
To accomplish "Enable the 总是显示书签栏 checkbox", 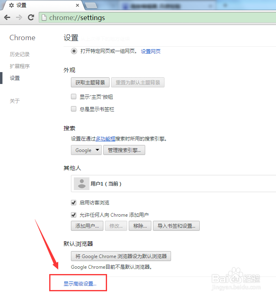I will (73, 109).
